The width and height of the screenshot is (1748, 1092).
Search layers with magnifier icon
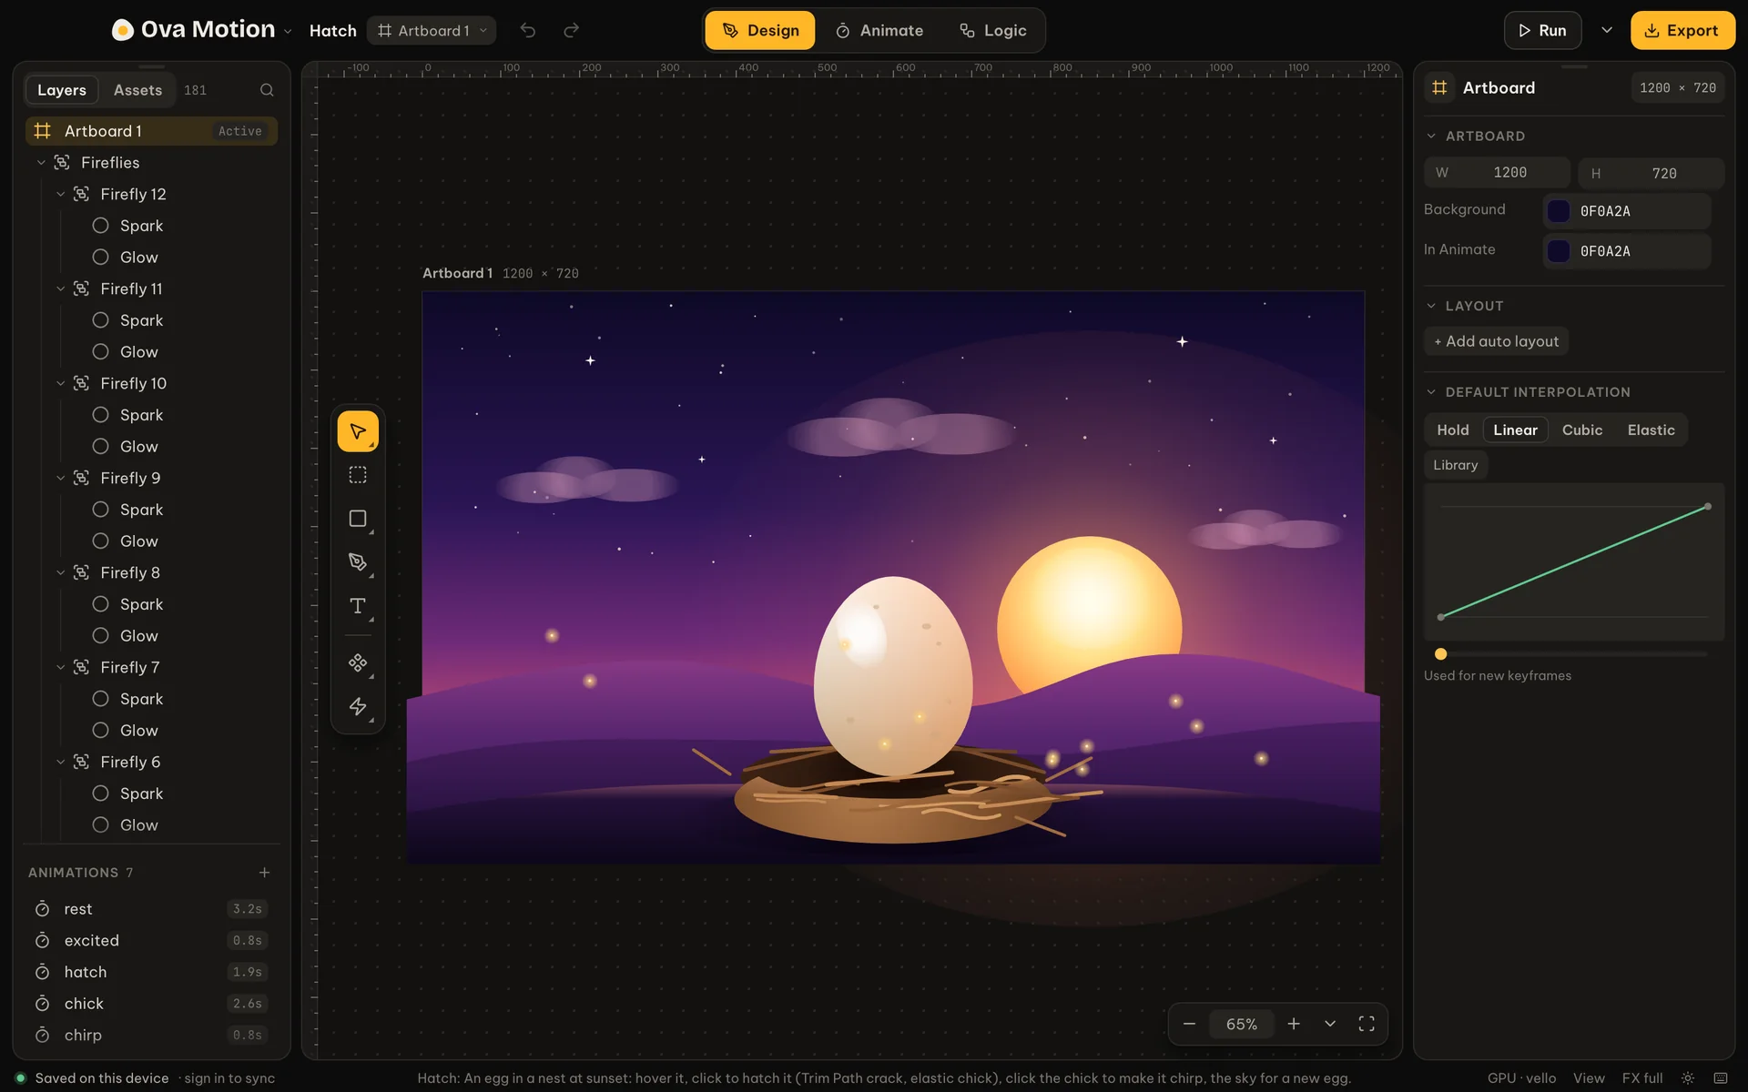pos(267,90)
